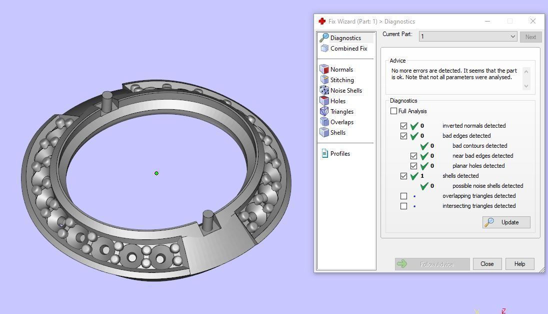Click the Normals cube icon
548x314 pixels.
[x=324, y=69]
